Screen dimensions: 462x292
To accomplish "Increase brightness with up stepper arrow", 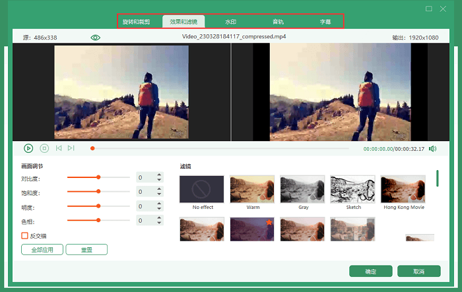I will [x=159, y=204].
